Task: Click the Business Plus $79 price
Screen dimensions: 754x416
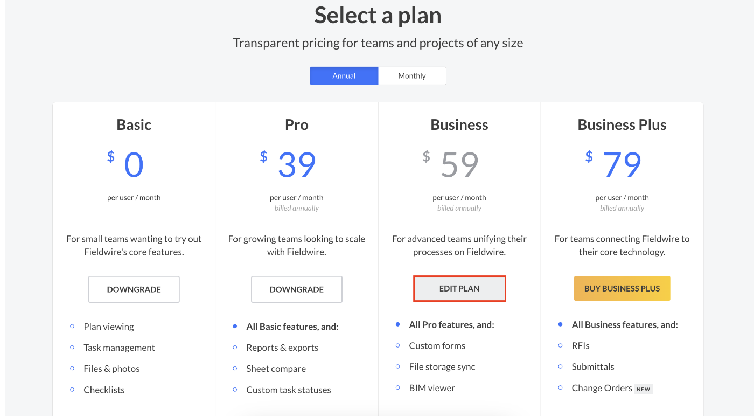Action: point(614,164)
